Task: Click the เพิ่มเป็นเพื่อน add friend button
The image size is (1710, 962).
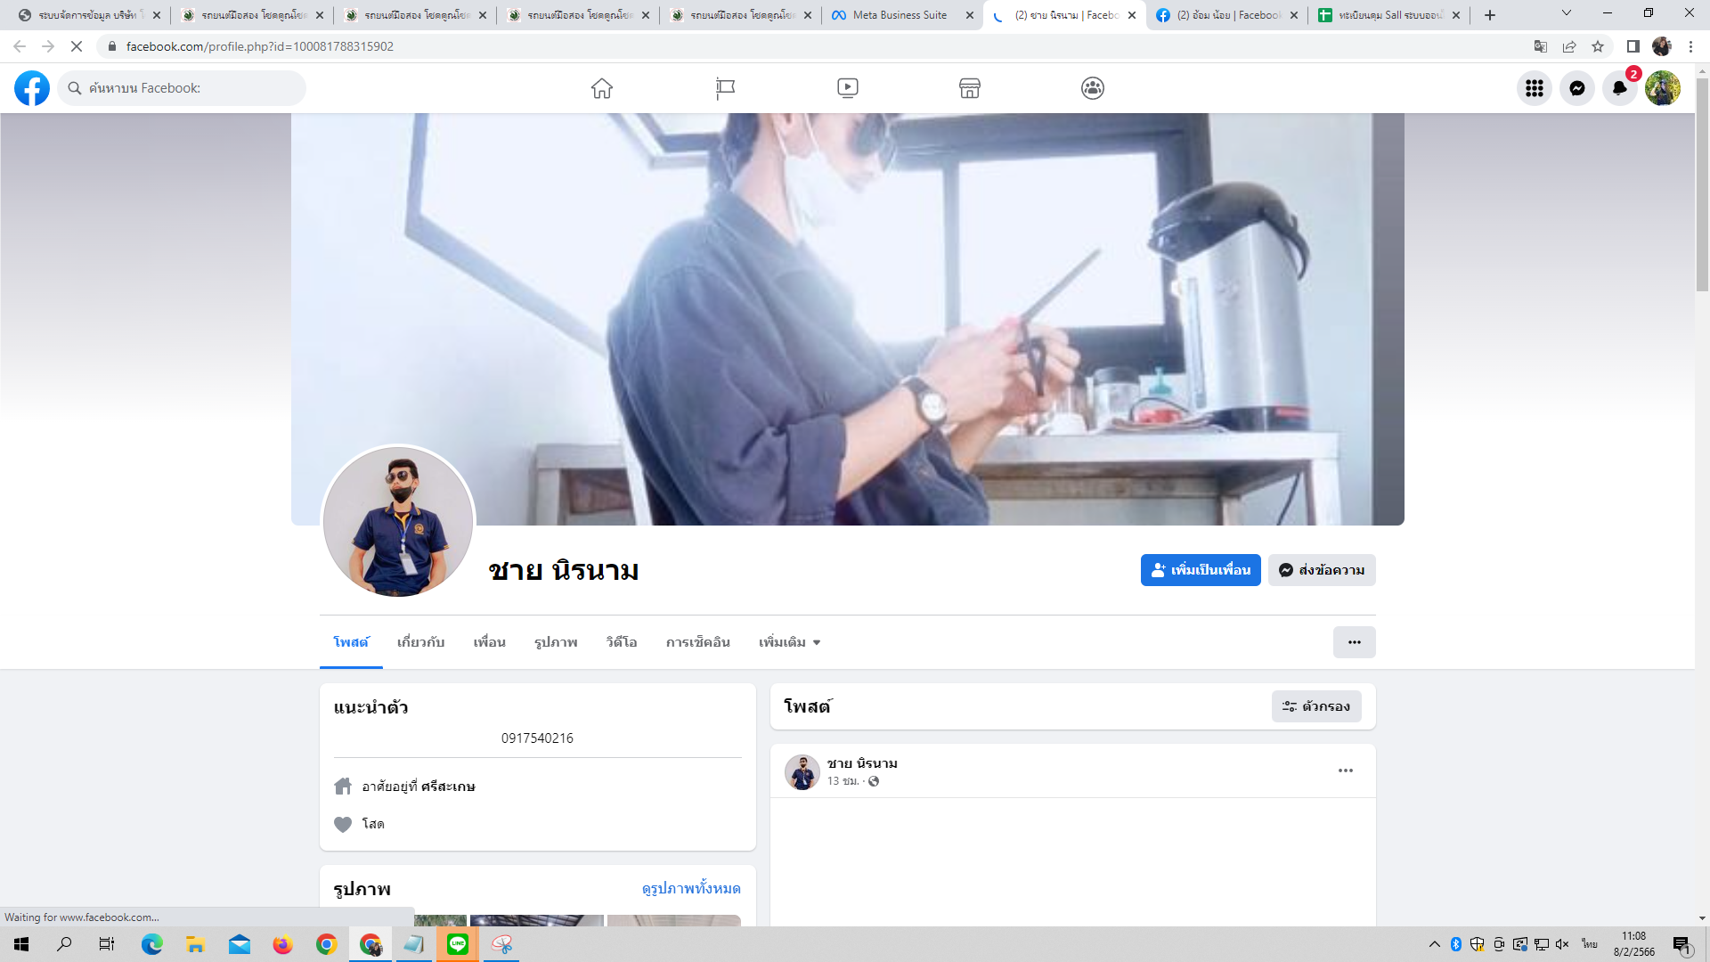Action: (x=1201, y=570)
